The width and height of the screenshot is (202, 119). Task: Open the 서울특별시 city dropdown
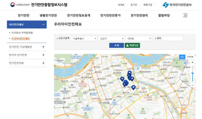point(84,39)
